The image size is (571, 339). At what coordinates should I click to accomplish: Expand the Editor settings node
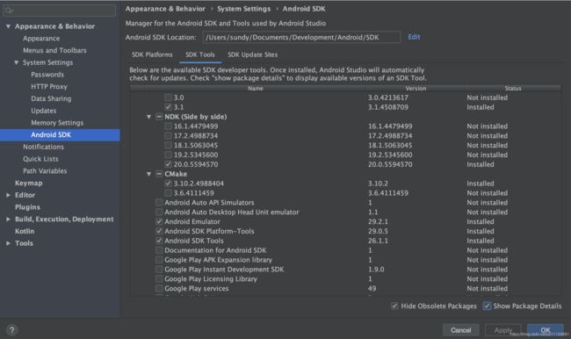[x=8, y=195]
